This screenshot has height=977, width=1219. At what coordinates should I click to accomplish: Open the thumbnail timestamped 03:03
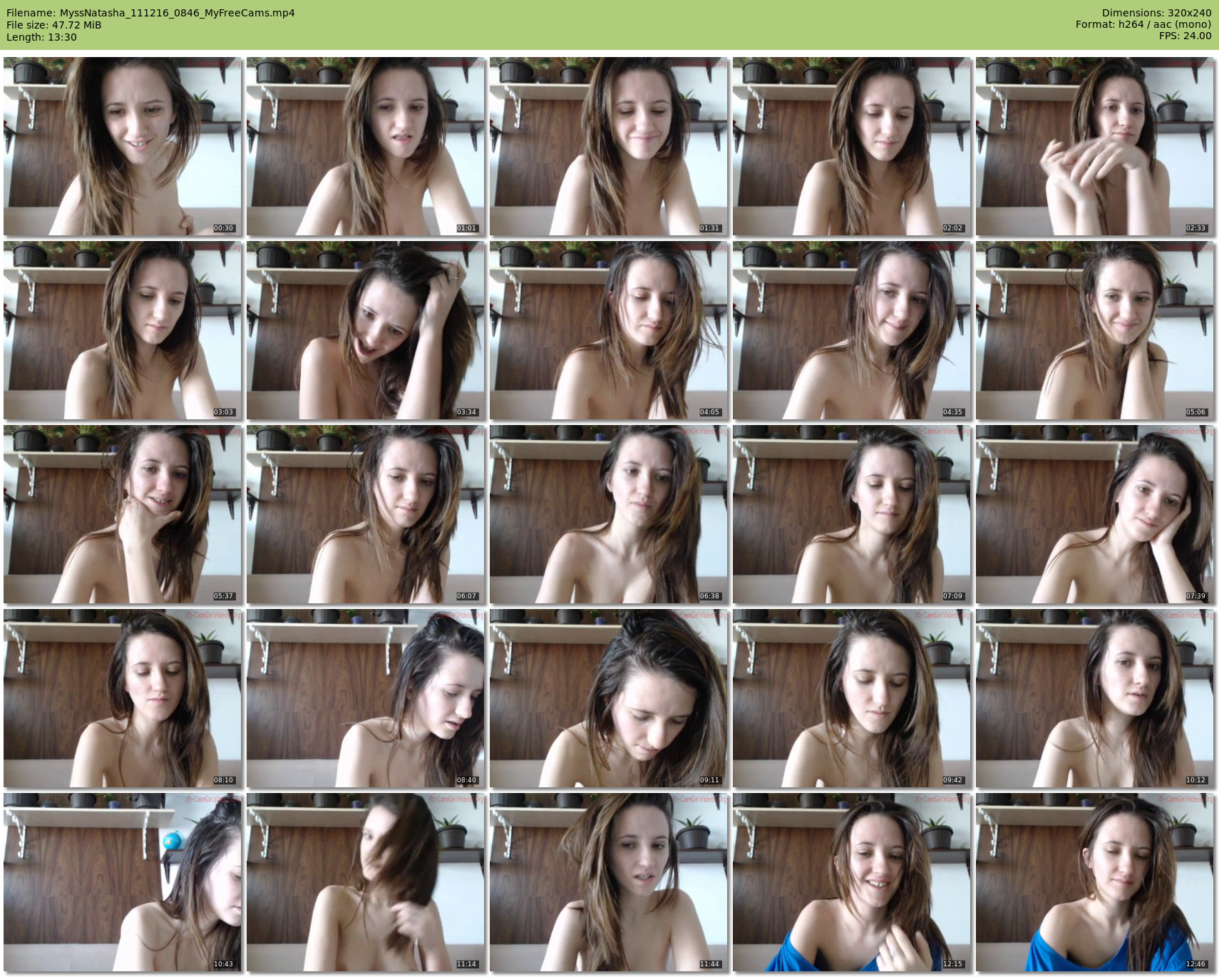pyautogui.click(x=123, y=330)
